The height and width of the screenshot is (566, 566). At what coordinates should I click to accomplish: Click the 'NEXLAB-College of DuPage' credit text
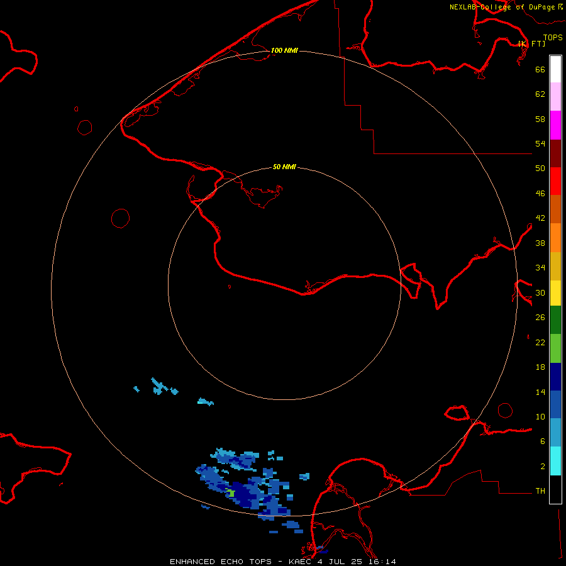pos(502,7)
